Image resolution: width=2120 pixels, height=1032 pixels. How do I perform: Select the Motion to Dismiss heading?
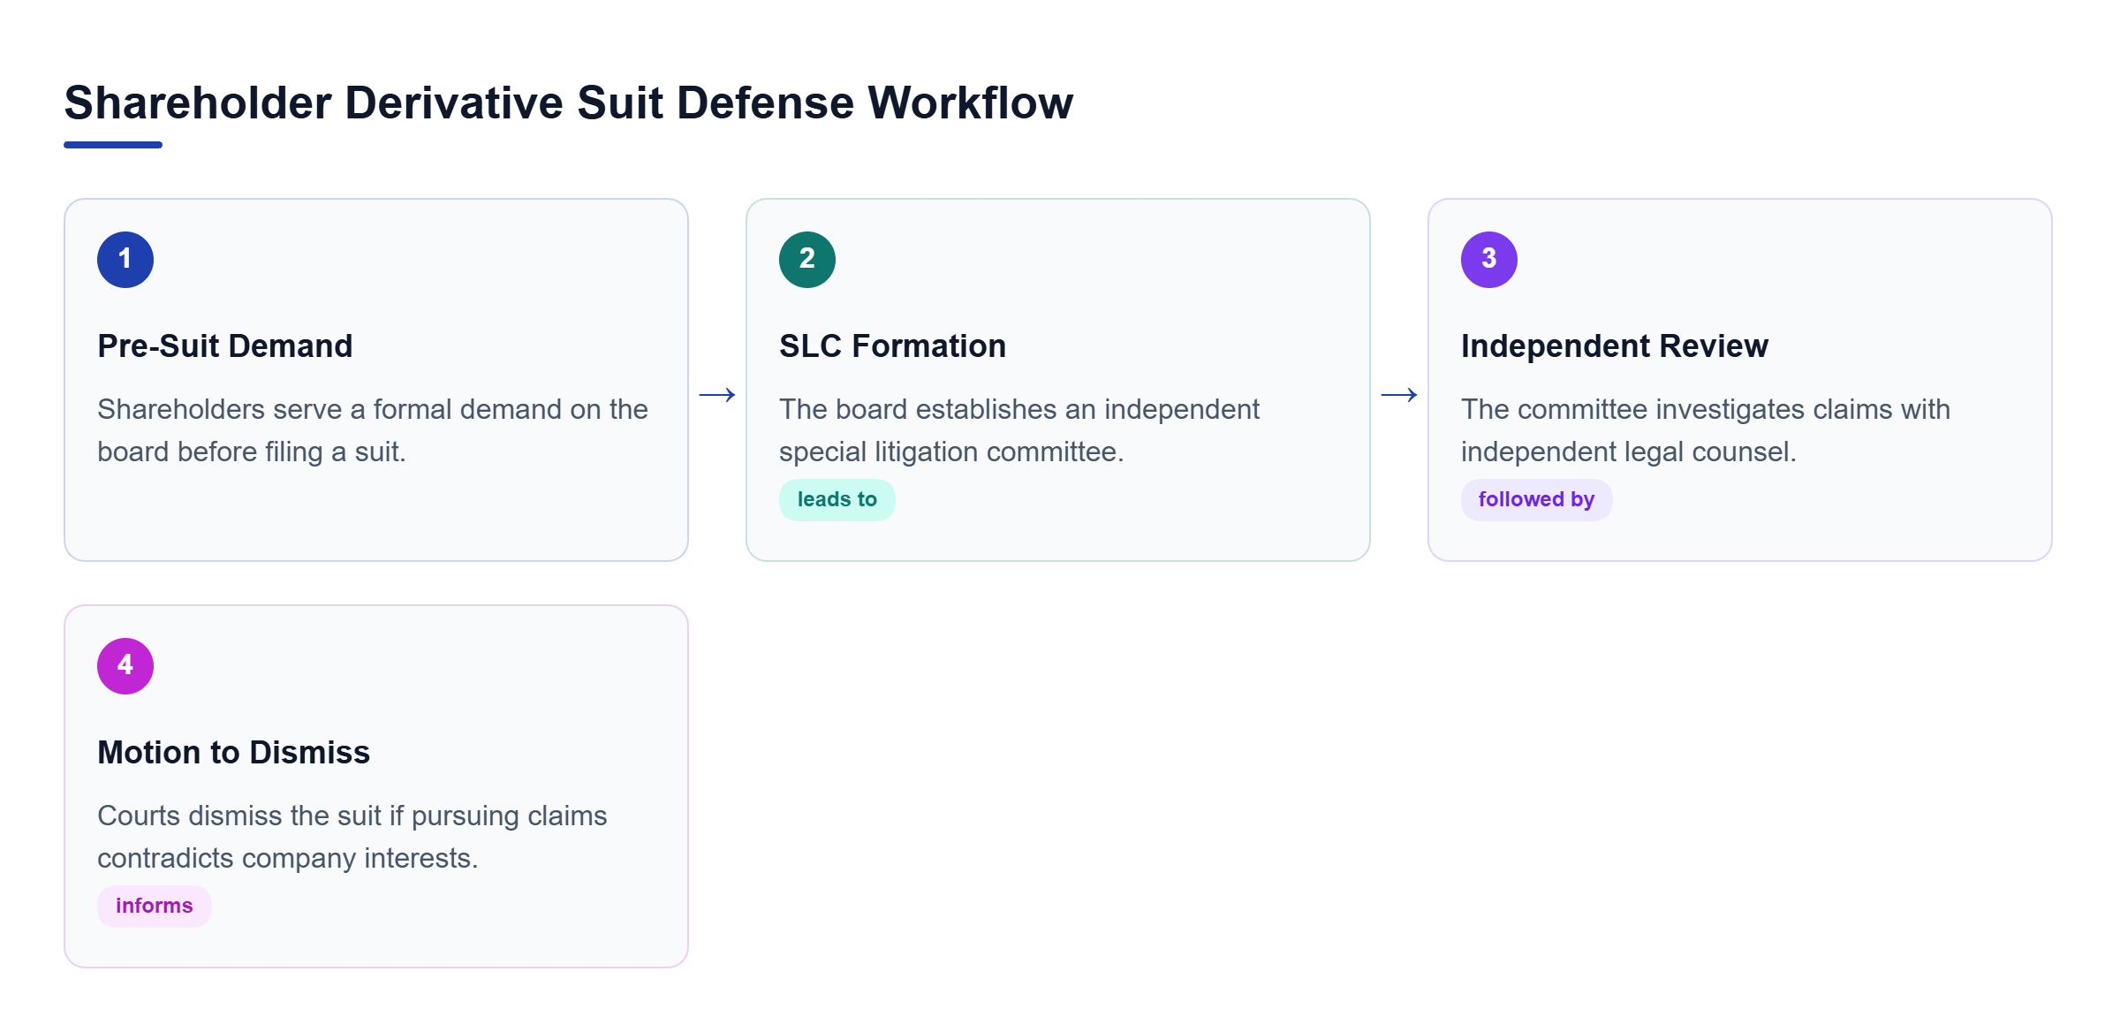(x=234, y=753)
